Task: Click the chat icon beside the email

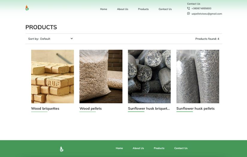Action: point(188,13)
